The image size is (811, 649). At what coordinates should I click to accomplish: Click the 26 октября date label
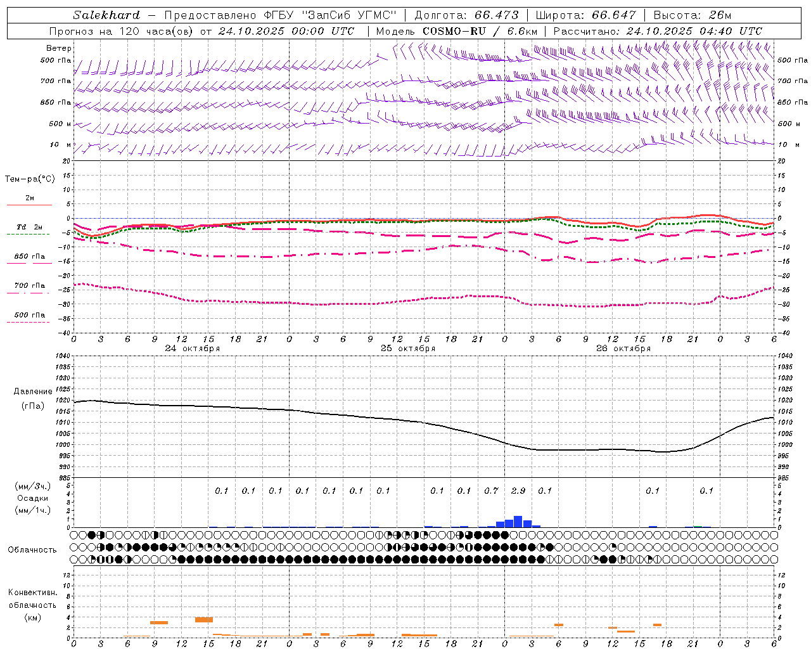coord(623,349)
